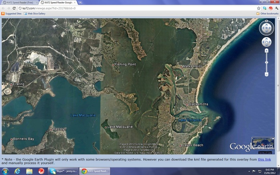Click the look joystick eye icon

(x=266, y=28)
